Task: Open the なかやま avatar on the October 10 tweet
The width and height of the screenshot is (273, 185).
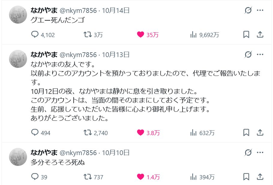Action: coord(18,157)
